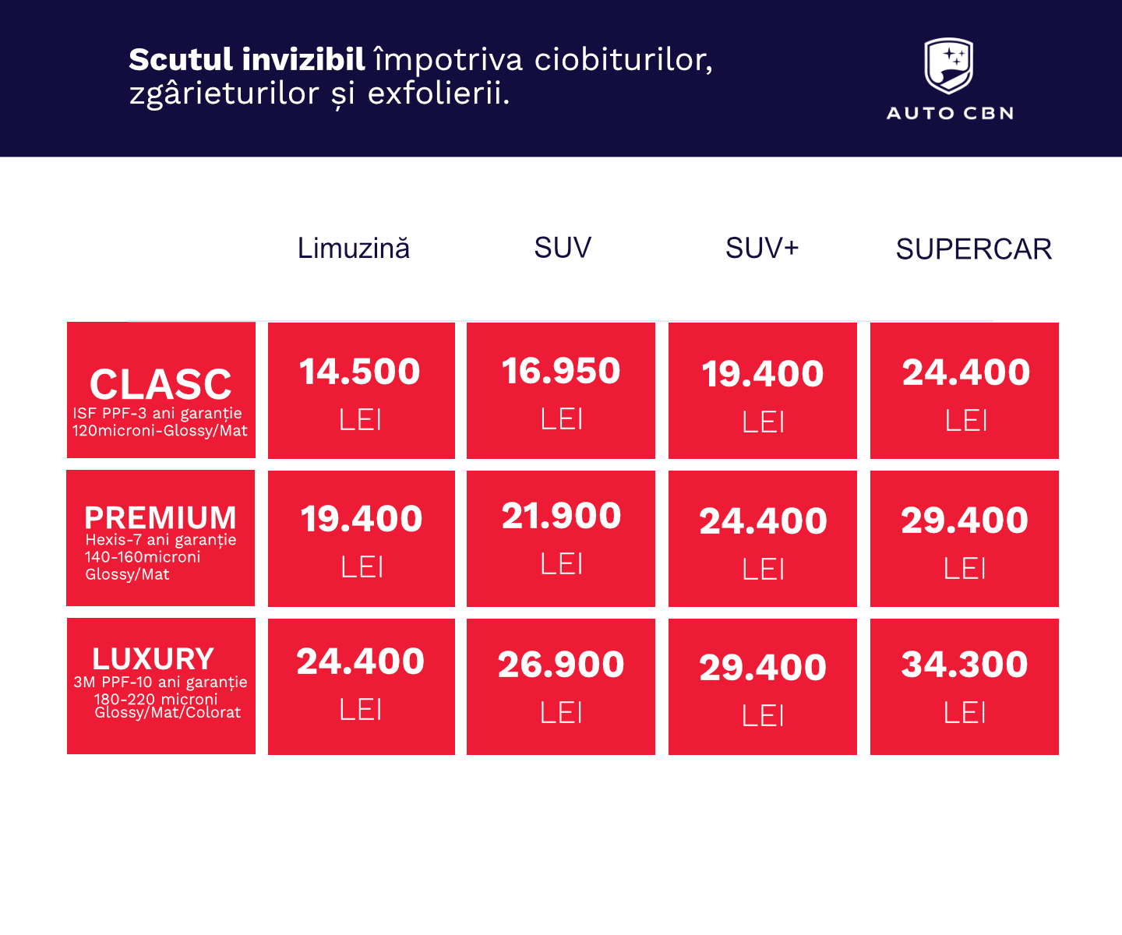The width and height of the screenshot is (1122, 935).
Task: Click CLASC SUPERCAR price 24.400 LEI
Action: click(x=965, y=390)
